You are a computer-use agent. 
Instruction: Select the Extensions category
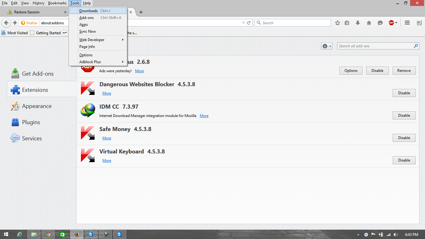click(42, 90)
